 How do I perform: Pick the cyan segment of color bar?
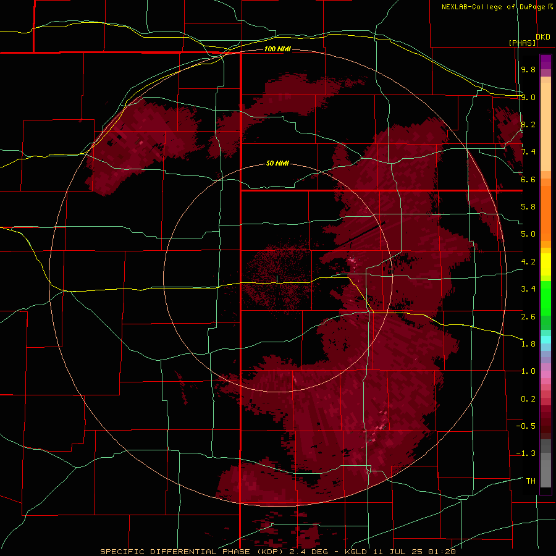[x=545, y=339]
